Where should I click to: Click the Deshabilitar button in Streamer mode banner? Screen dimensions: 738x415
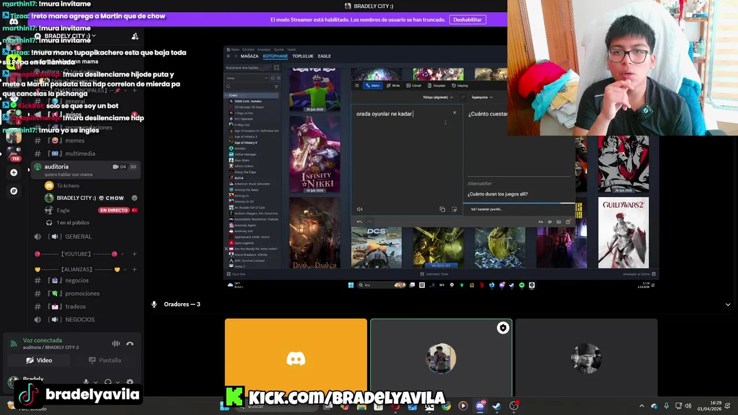[x=467, y=20]
